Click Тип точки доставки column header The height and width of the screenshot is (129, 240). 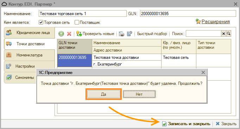coord(214,46)
